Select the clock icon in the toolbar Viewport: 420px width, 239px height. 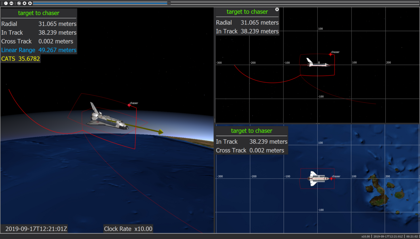6,3
